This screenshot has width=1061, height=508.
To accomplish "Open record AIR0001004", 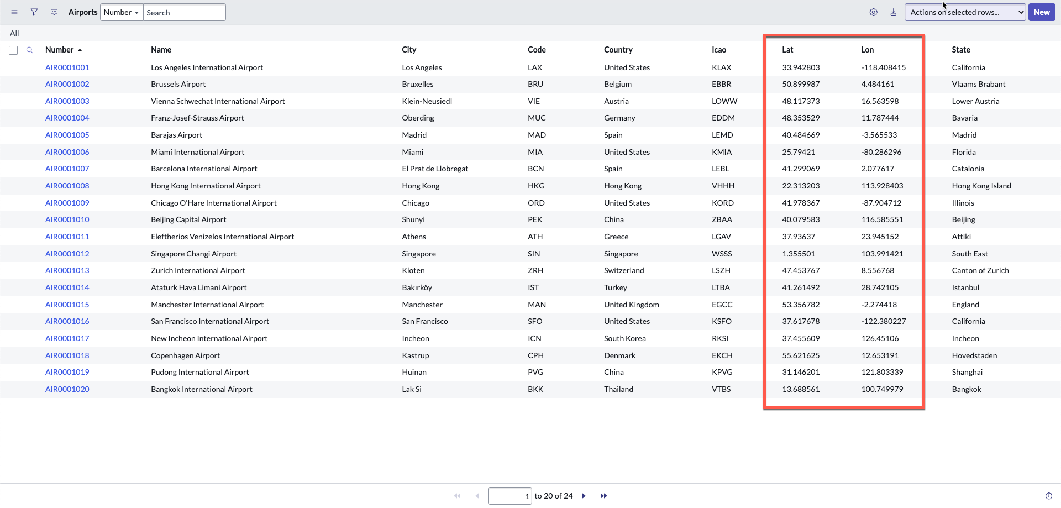I will (x=67, y=118).
